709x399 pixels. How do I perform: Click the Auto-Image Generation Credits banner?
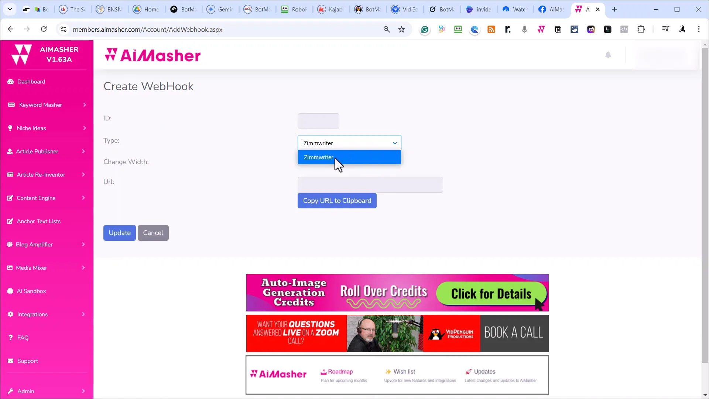[397, 293]
